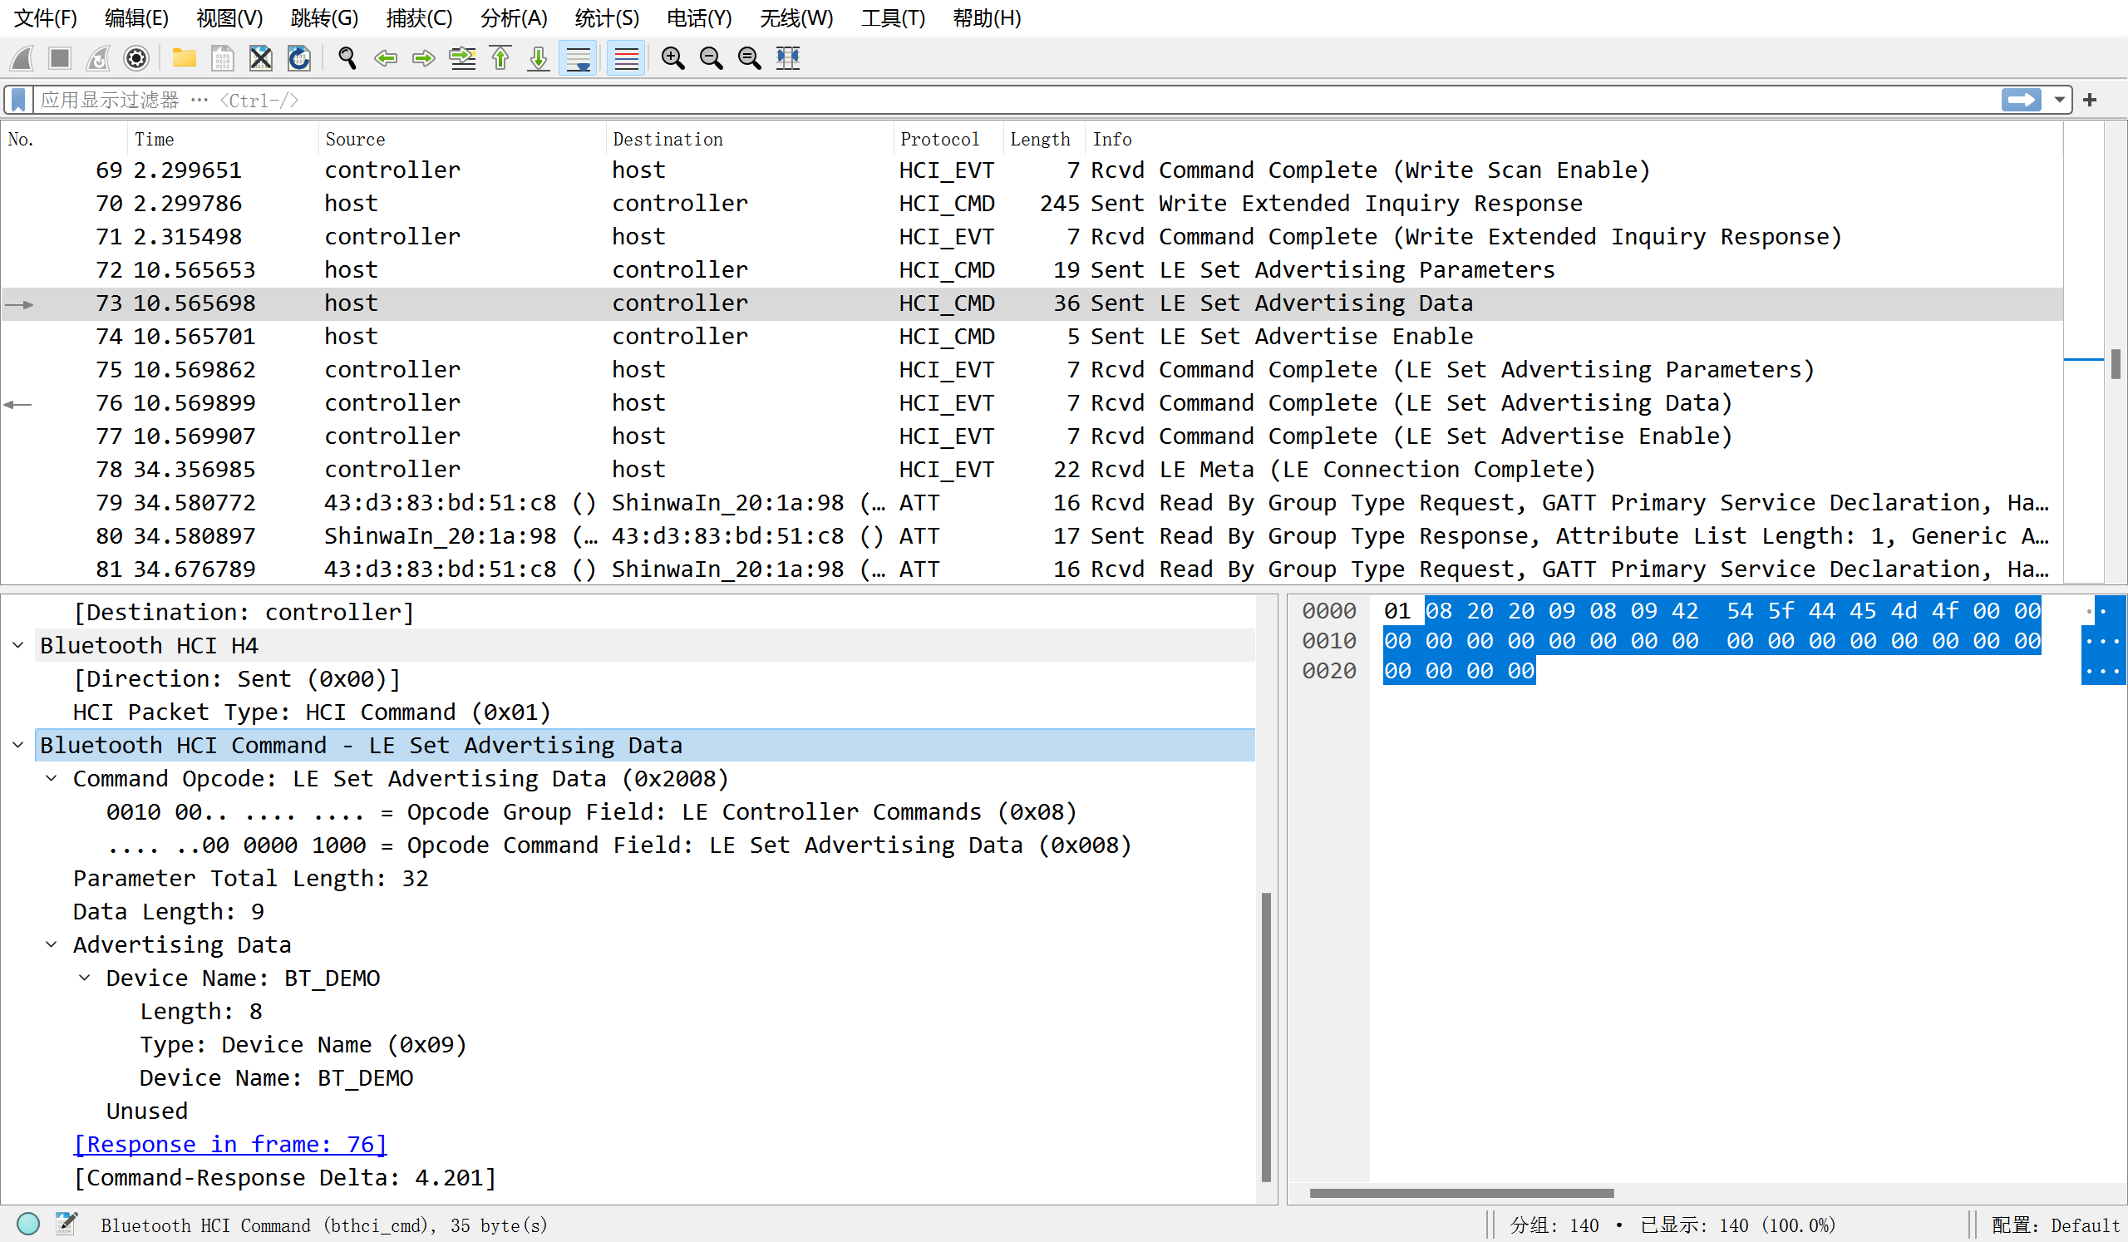Zoom in the main window text
Viewport: 2128px width, 1242px height.
tap(673, 57)
